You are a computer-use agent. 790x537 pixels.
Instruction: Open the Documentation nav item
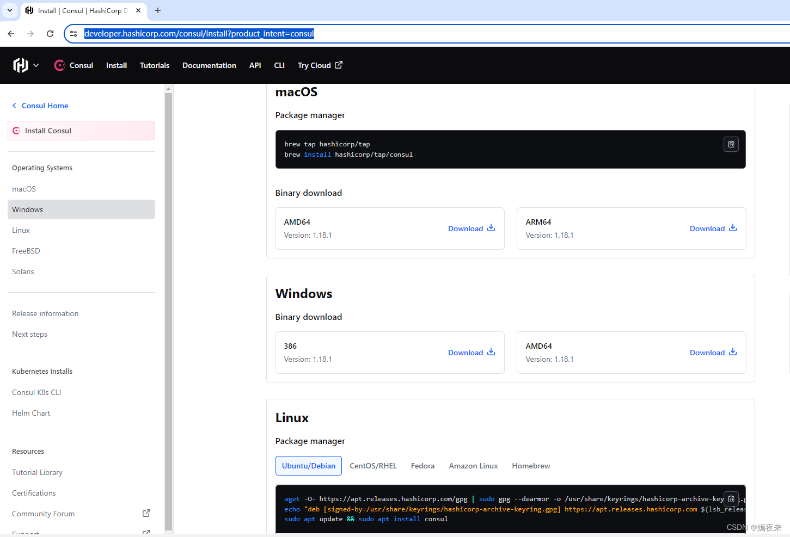coord(209,65)
